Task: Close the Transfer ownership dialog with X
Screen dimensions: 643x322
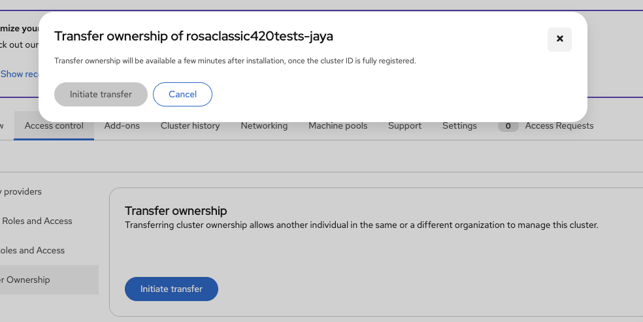Action: 559,39
